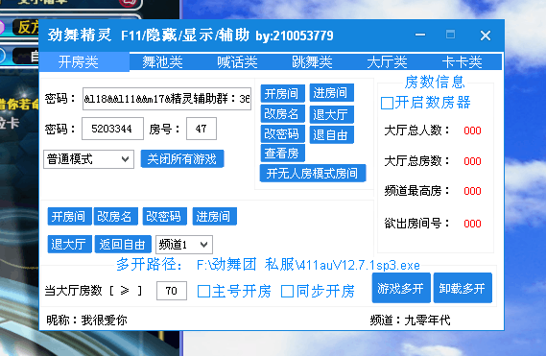
Task: Click 改密码 button next to 退自由
Action: pyautogui.click(x=282, y=133)
